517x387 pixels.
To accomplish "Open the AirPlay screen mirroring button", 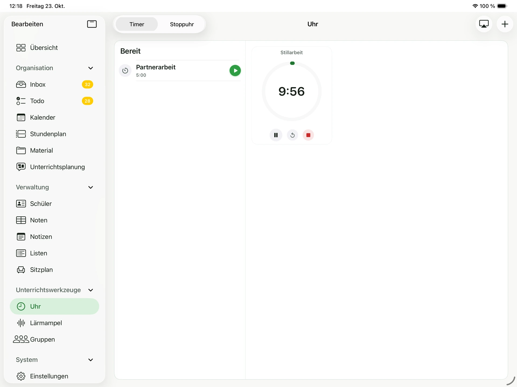I will click(484, 24).
